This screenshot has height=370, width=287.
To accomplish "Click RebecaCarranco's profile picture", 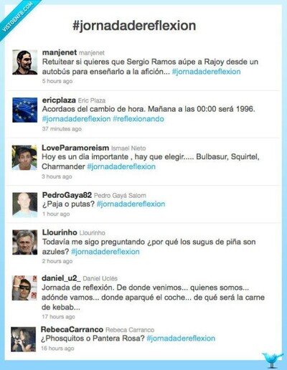I will (23, 339).
